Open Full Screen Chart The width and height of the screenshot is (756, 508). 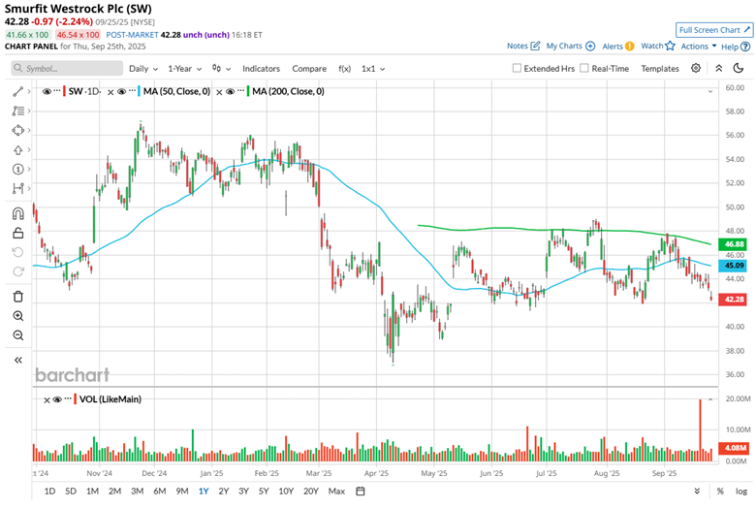[x=714, y=30]
